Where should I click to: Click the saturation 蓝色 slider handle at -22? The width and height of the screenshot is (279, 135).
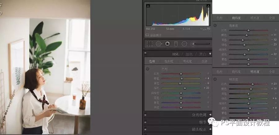pyautogui.click(x=245, y=55)
